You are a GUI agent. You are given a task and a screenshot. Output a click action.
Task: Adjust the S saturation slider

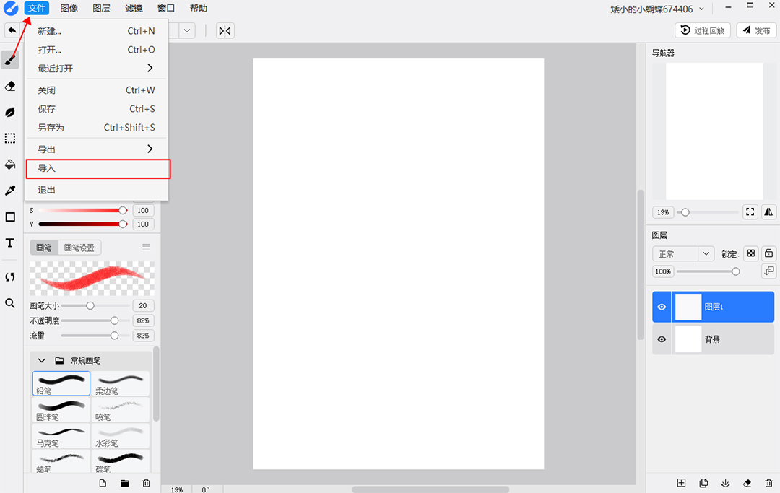(82, 210)
